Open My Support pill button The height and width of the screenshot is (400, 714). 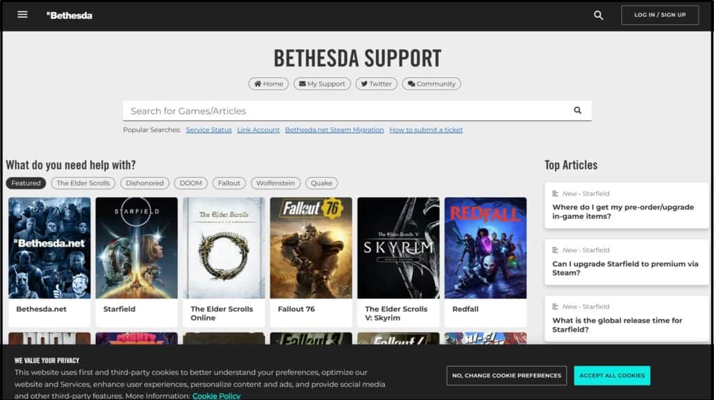pos(322,84)
